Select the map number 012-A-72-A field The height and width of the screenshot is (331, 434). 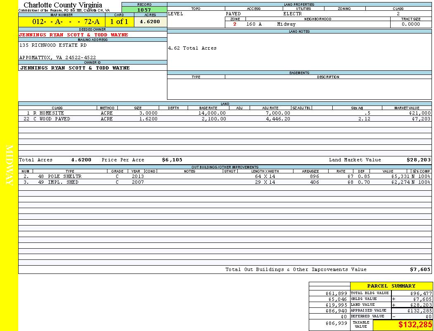pos(62,22)
